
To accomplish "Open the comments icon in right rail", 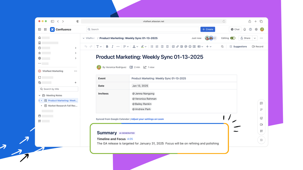I will coord(261,103).
